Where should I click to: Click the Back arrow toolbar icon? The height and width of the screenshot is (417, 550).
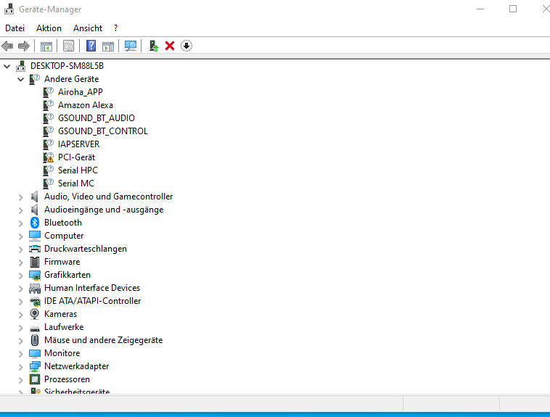click(7, 46)
